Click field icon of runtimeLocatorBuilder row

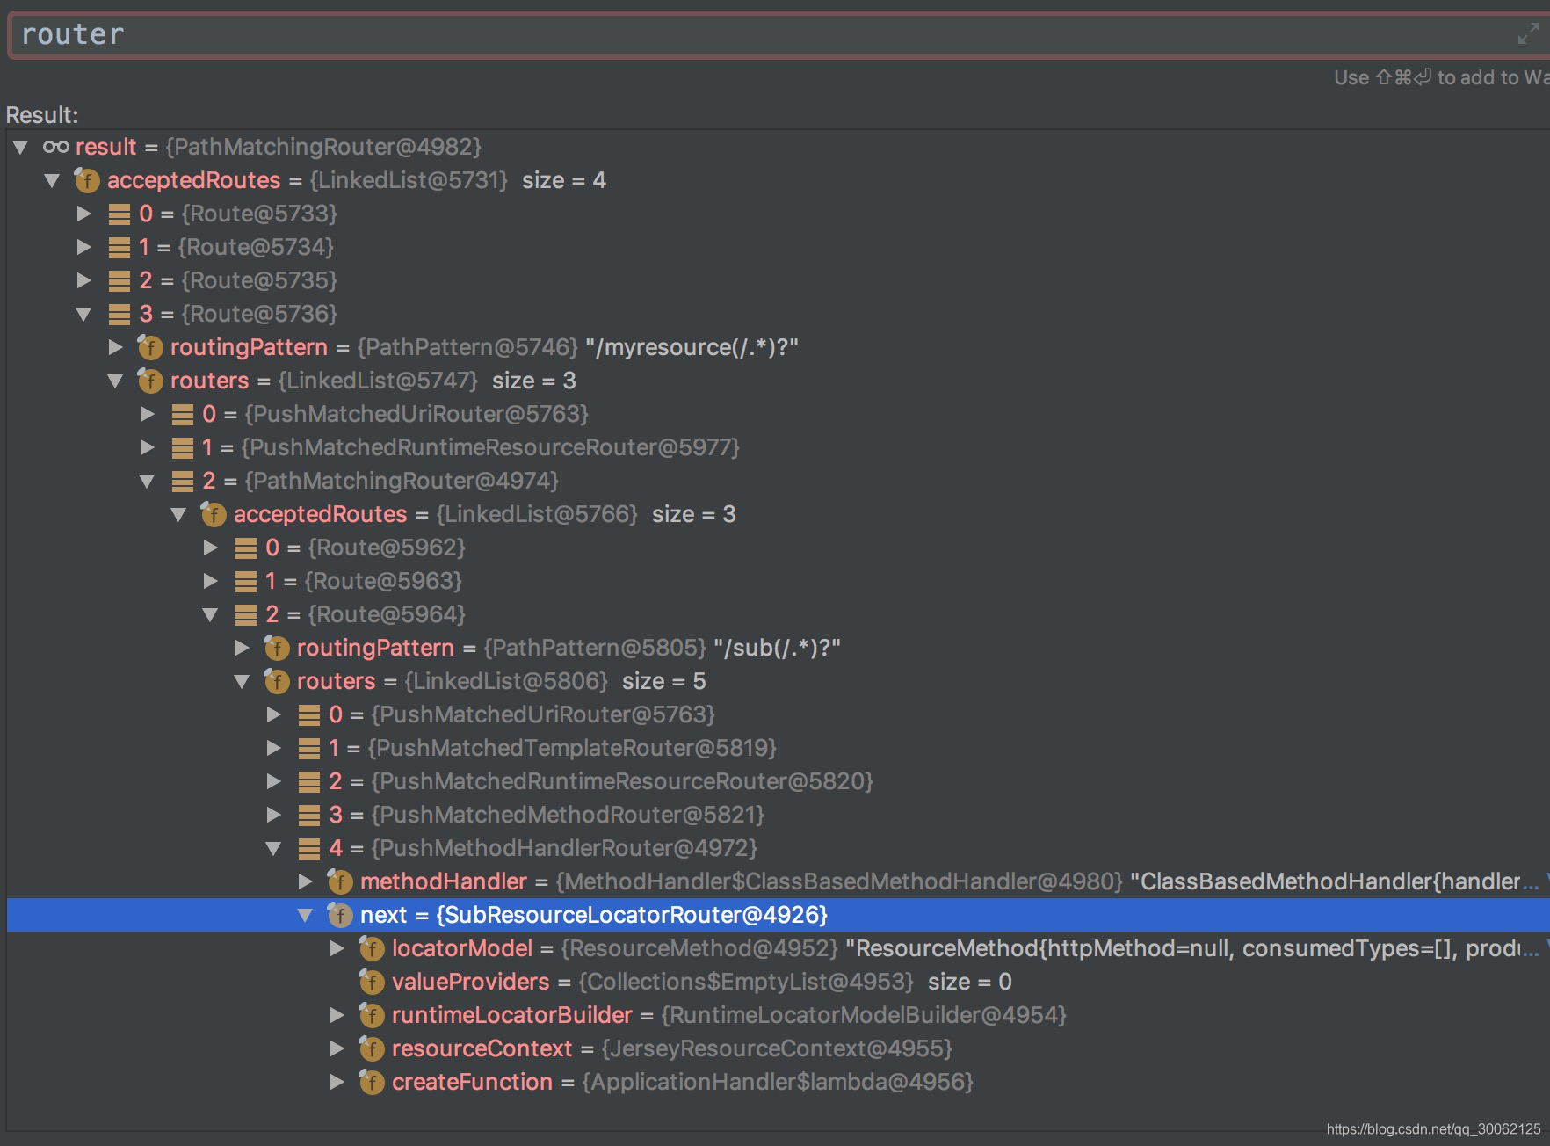click(x=371, y=1015)
